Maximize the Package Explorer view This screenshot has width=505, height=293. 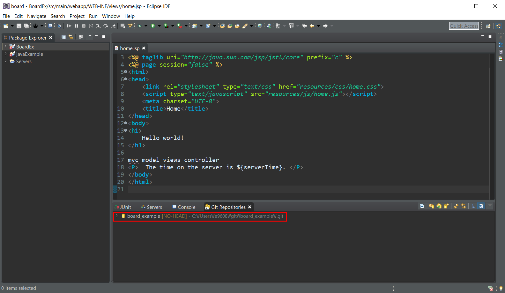pos(104,37)
